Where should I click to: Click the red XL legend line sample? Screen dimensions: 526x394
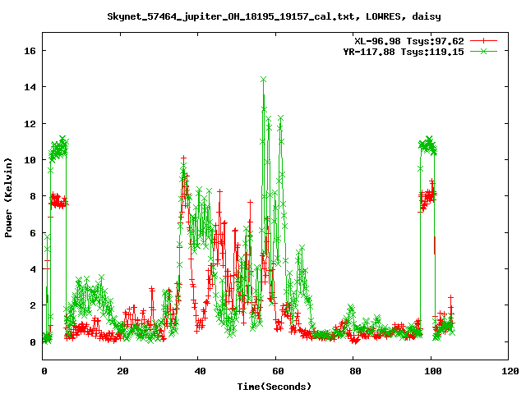click(x=483, y=41)
